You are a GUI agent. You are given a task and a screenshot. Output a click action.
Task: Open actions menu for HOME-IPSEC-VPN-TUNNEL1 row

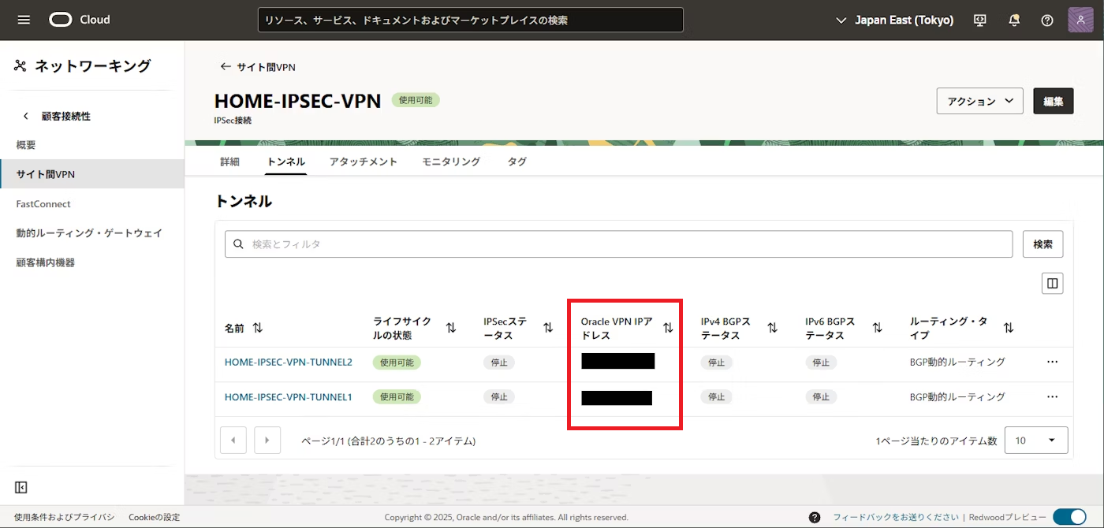[x=1052, y=397]
